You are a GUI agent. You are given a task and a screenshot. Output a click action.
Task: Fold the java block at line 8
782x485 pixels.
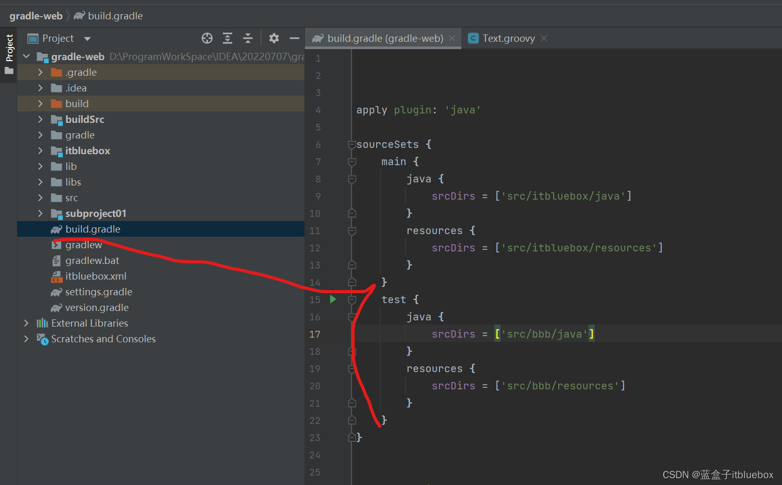pos(352,179)
